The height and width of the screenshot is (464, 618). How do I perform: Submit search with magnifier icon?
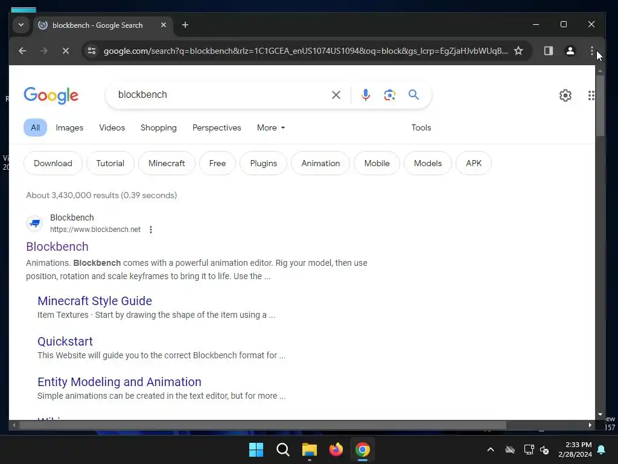(413, 95)
